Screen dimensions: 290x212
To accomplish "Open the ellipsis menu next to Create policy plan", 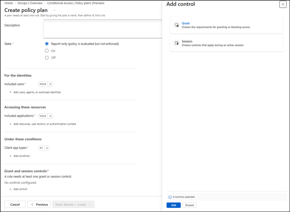I will 55,10.
